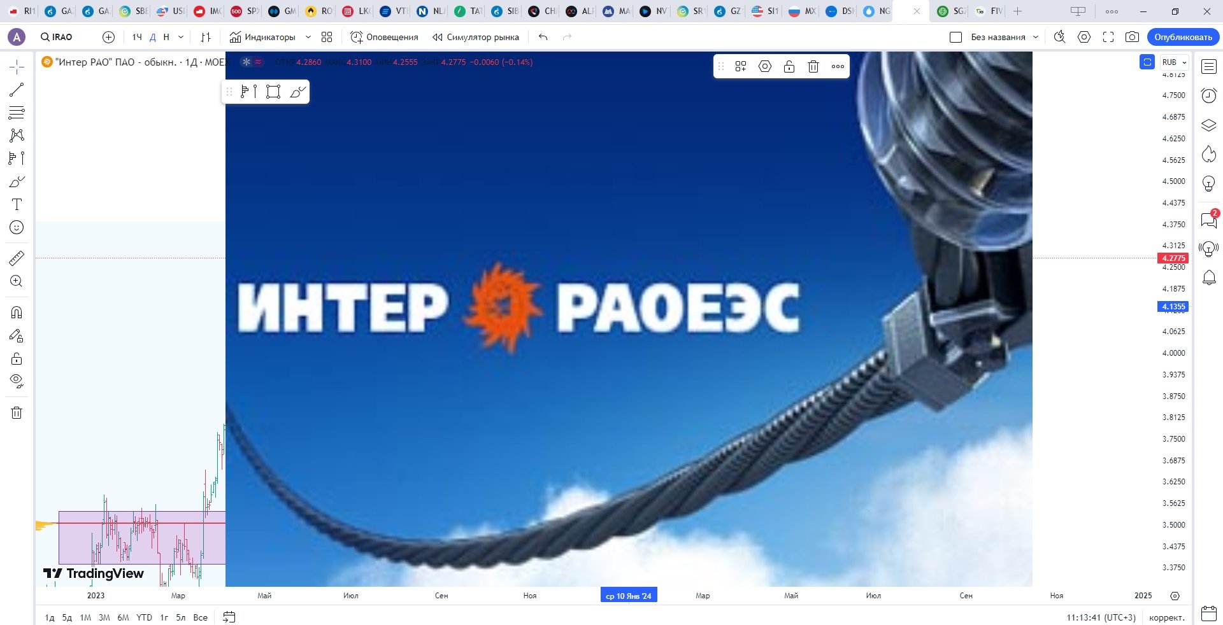Activate the zoom in tool
Image resolution: width=1223 pixels, height=625 pixels.
pos(17,281)
